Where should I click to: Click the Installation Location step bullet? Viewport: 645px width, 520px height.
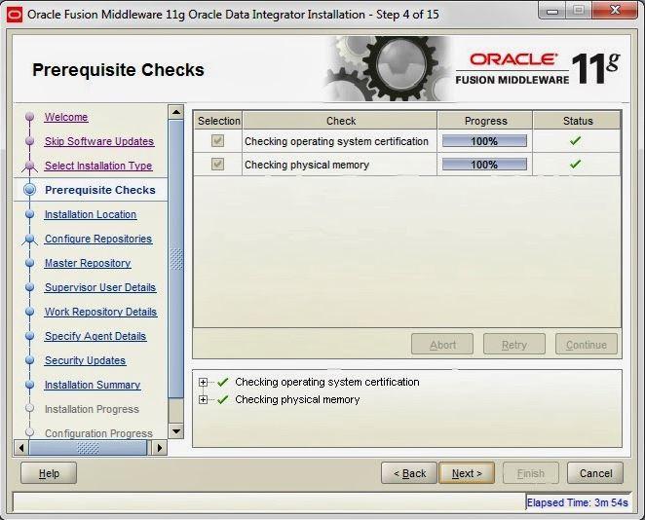pos(29,214)
